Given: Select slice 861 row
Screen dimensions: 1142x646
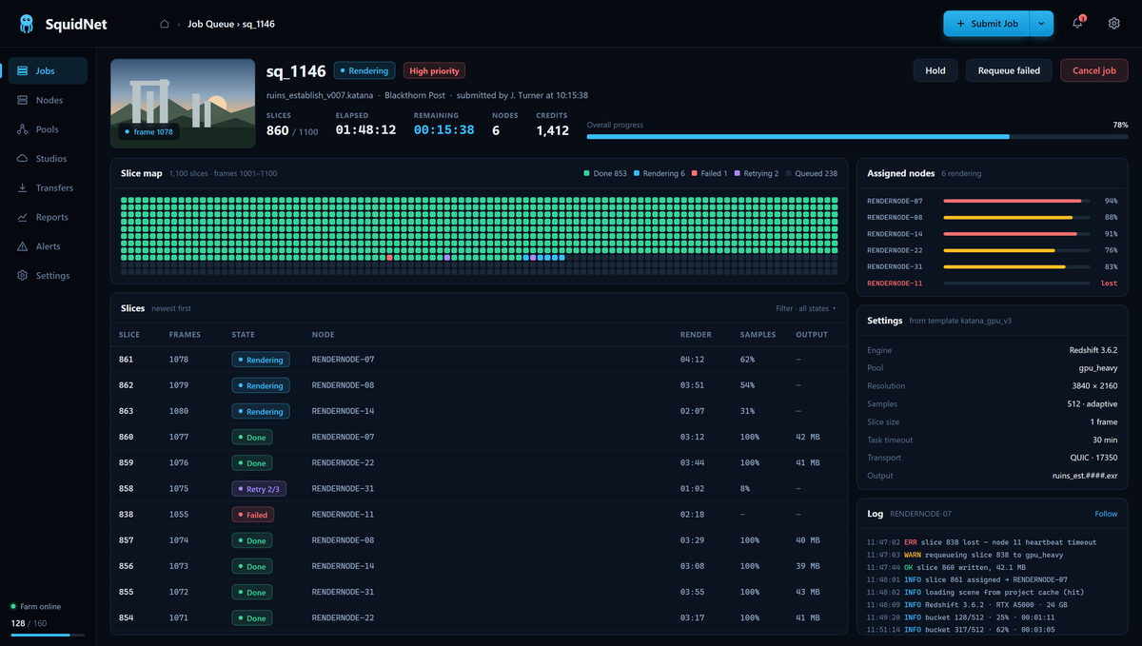Looking at the screenshot, I should pos(479,360).
